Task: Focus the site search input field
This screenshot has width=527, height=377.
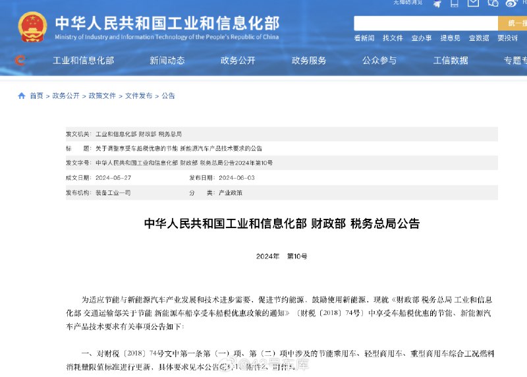Action: (426, 23)
